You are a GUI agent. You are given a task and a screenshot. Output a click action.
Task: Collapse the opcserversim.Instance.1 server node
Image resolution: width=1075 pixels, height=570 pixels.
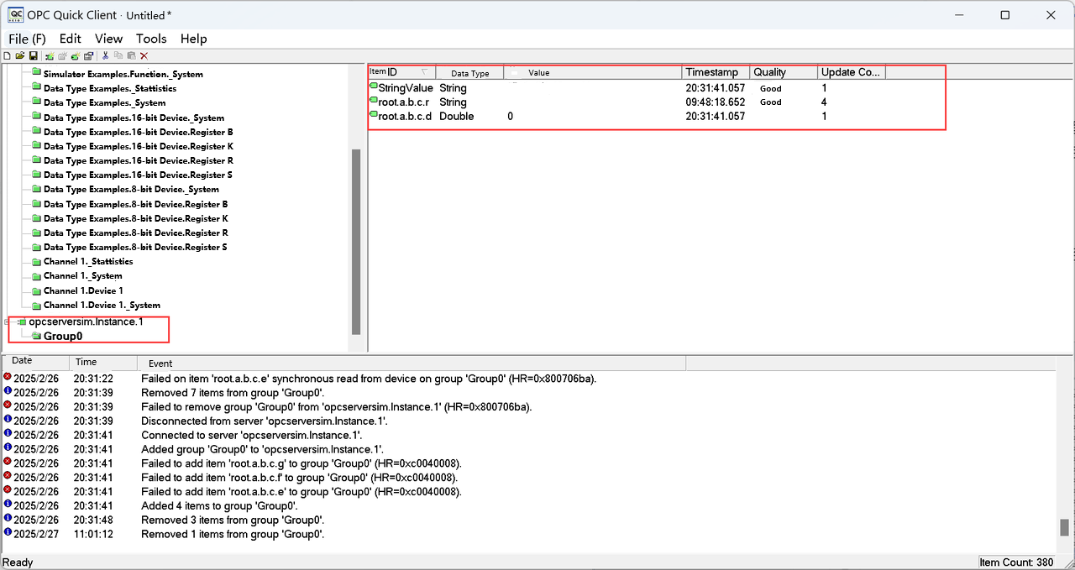click(8, 322)
